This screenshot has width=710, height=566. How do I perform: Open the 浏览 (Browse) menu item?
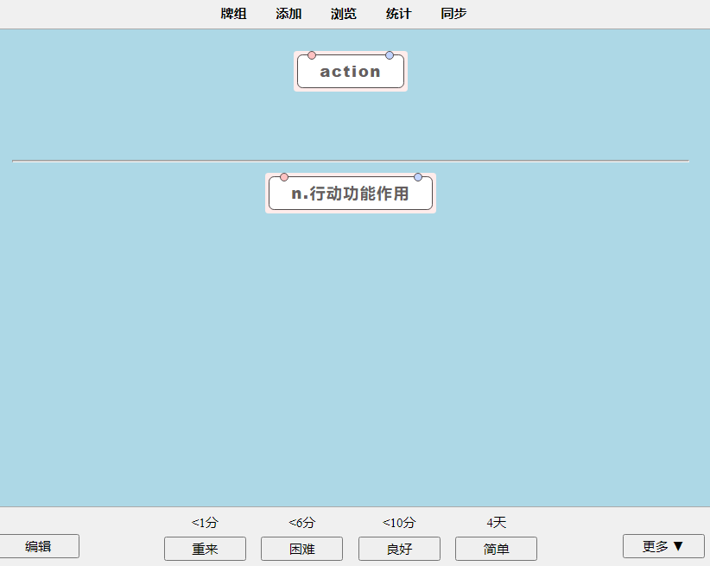point(343,14)
